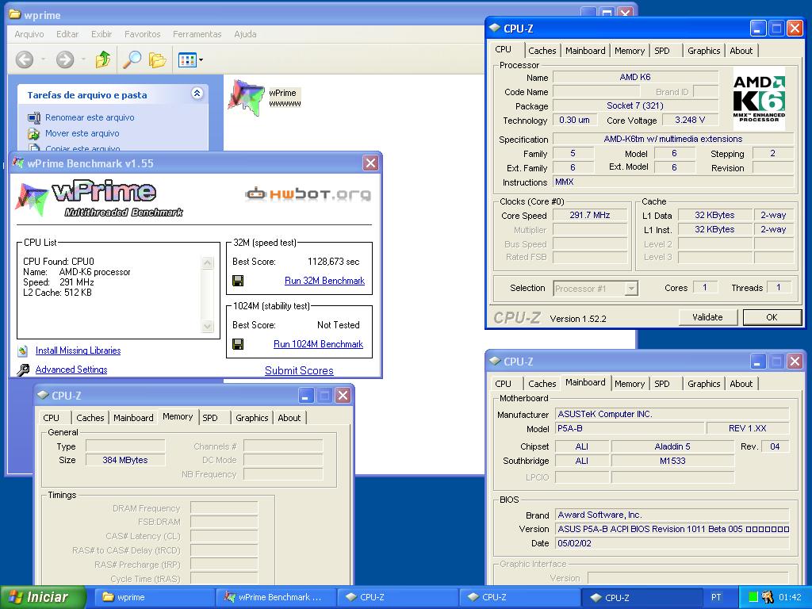Click the system tray clock 01:42
Screen dimensions: 812x609
(x=790, y=597)
